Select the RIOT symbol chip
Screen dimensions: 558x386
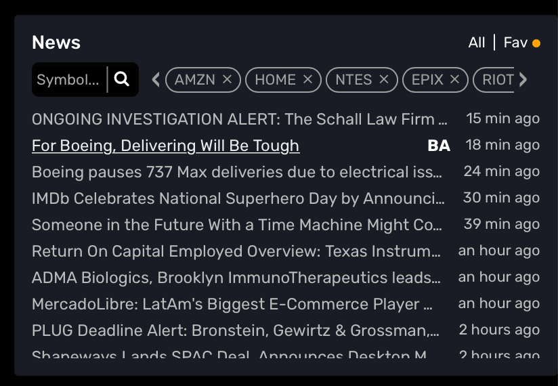498,80
